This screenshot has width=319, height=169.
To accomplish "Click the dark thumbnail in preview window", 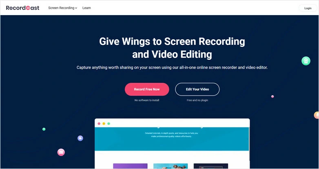I will pos(211,166).
